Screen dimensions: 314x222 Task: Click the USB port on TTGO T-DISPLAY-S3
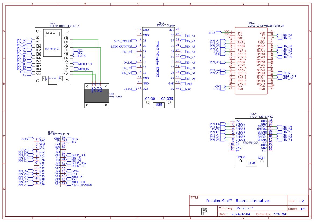tap(251, 163)
